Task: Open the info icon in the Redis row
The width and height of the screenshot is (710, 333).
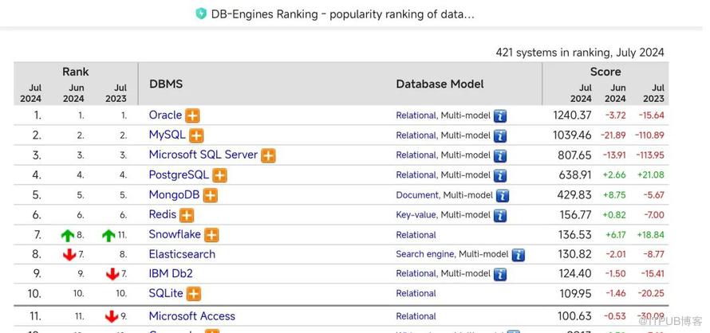Action: tap(500, 216)
